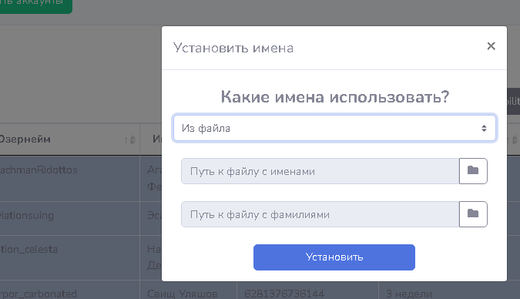Focus the Путь к файлу с фамилиями field
This screenshot has width=520, height=299.
point(320,214)
